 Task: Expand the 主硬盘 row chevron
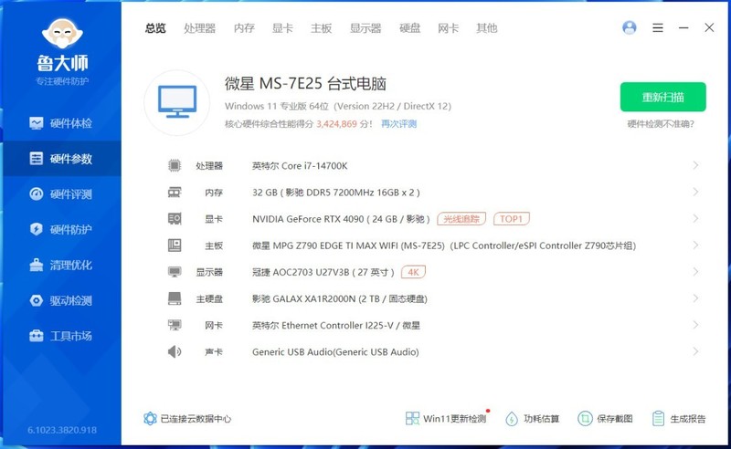click(695, 298)
